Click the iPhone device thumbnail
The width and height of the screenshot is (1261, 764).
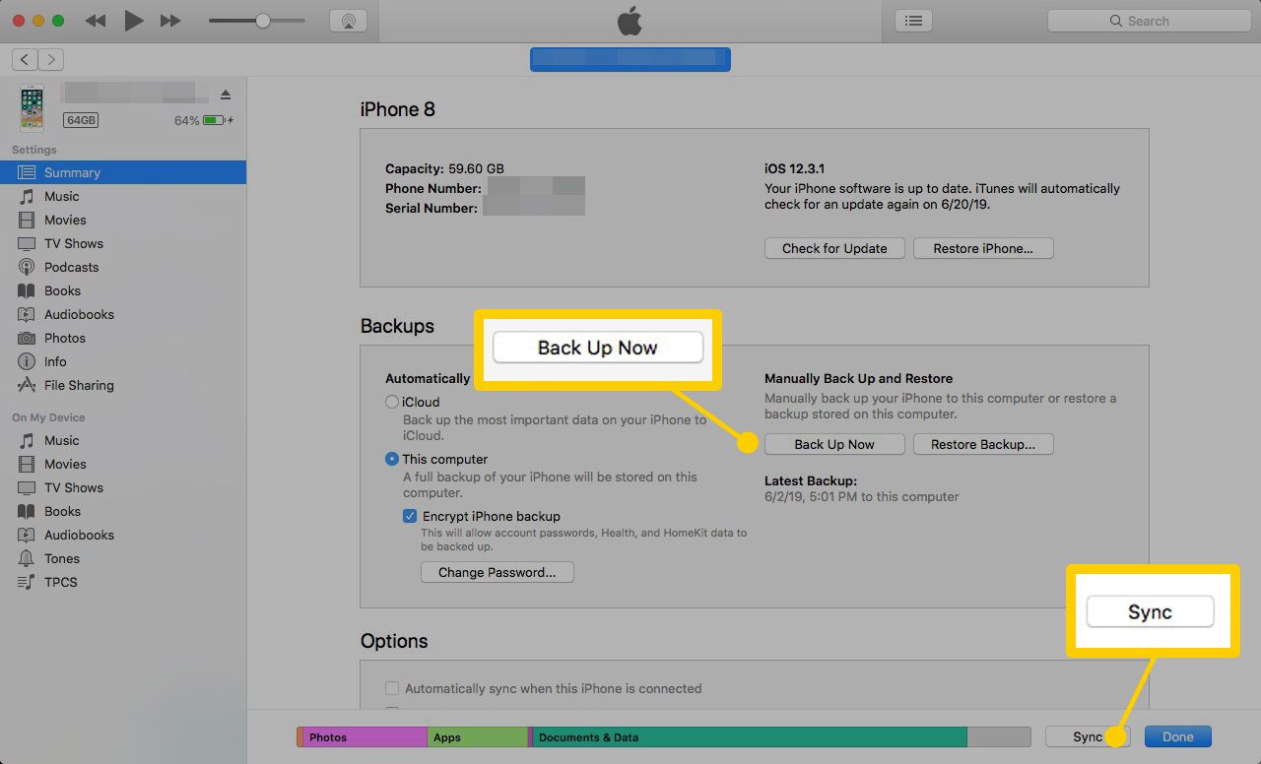(x=31, y=108)
